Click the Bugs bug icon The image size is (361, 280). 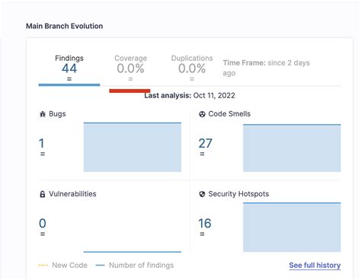pos(43,114)
